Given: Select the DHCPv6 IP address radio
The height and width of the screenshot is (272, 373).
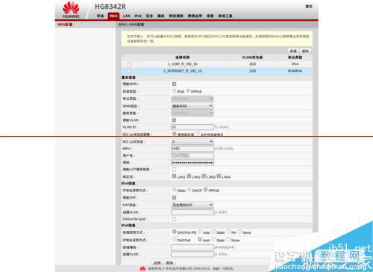Looking at the screenshot, I should coord(175,240).
